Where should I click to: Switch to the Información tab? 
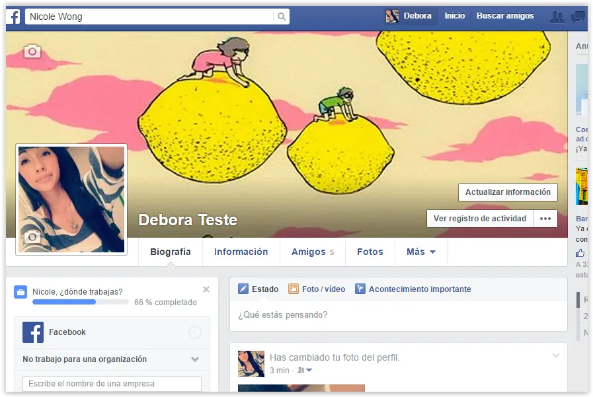(241, 252)
